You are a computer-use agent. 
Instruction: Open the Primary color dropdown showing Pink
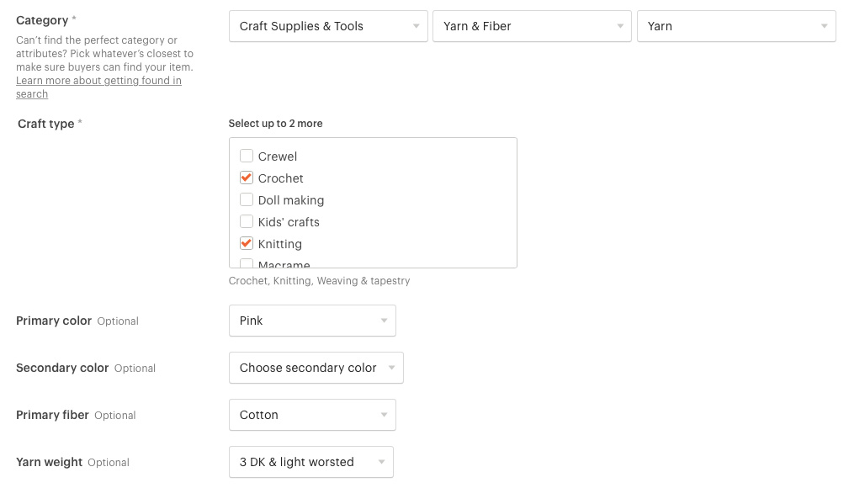click(x=312, y=321)
